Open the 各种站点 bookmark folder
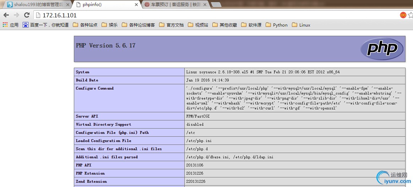This screenshot has height=187, width=413. (85, 25)
